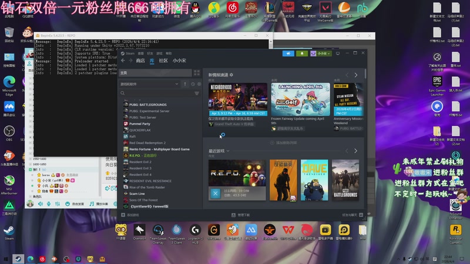This screenshot has width=470, height=264.
Task: Open 好友与聊天 friends and chat
Action: (352, 215)
